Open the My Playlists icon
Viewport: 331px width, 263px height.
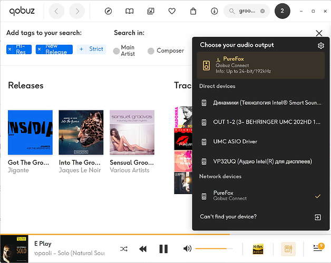click(x=151, y=11)
